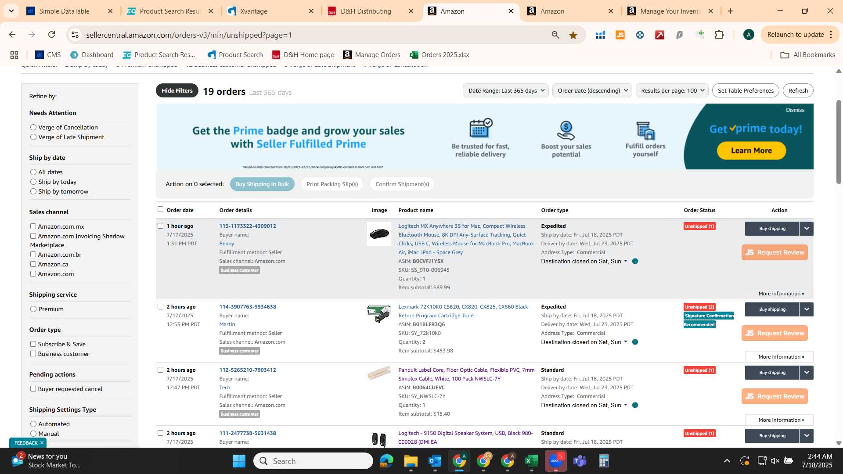Screen dimensions: 843x474
Task: Click the view site information icon in address bar
Action: click(x=75, y=35)
